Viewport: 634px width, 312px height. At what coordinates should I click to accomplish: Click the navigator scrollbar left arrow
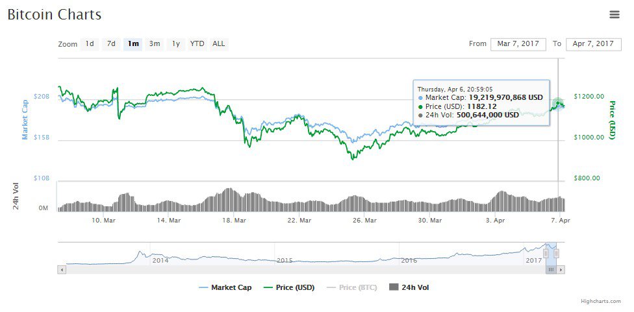(x=62, y=269)
